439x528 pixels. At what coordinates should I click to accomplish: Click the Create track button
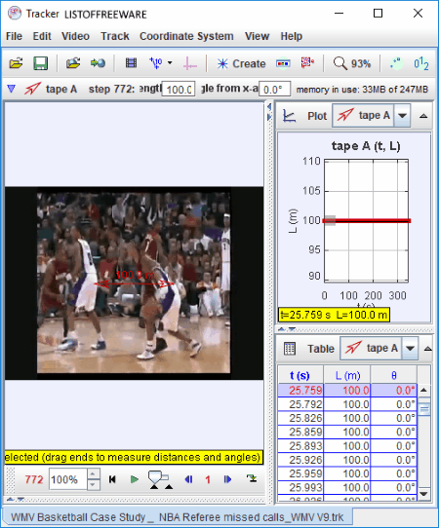pos(241,63)
